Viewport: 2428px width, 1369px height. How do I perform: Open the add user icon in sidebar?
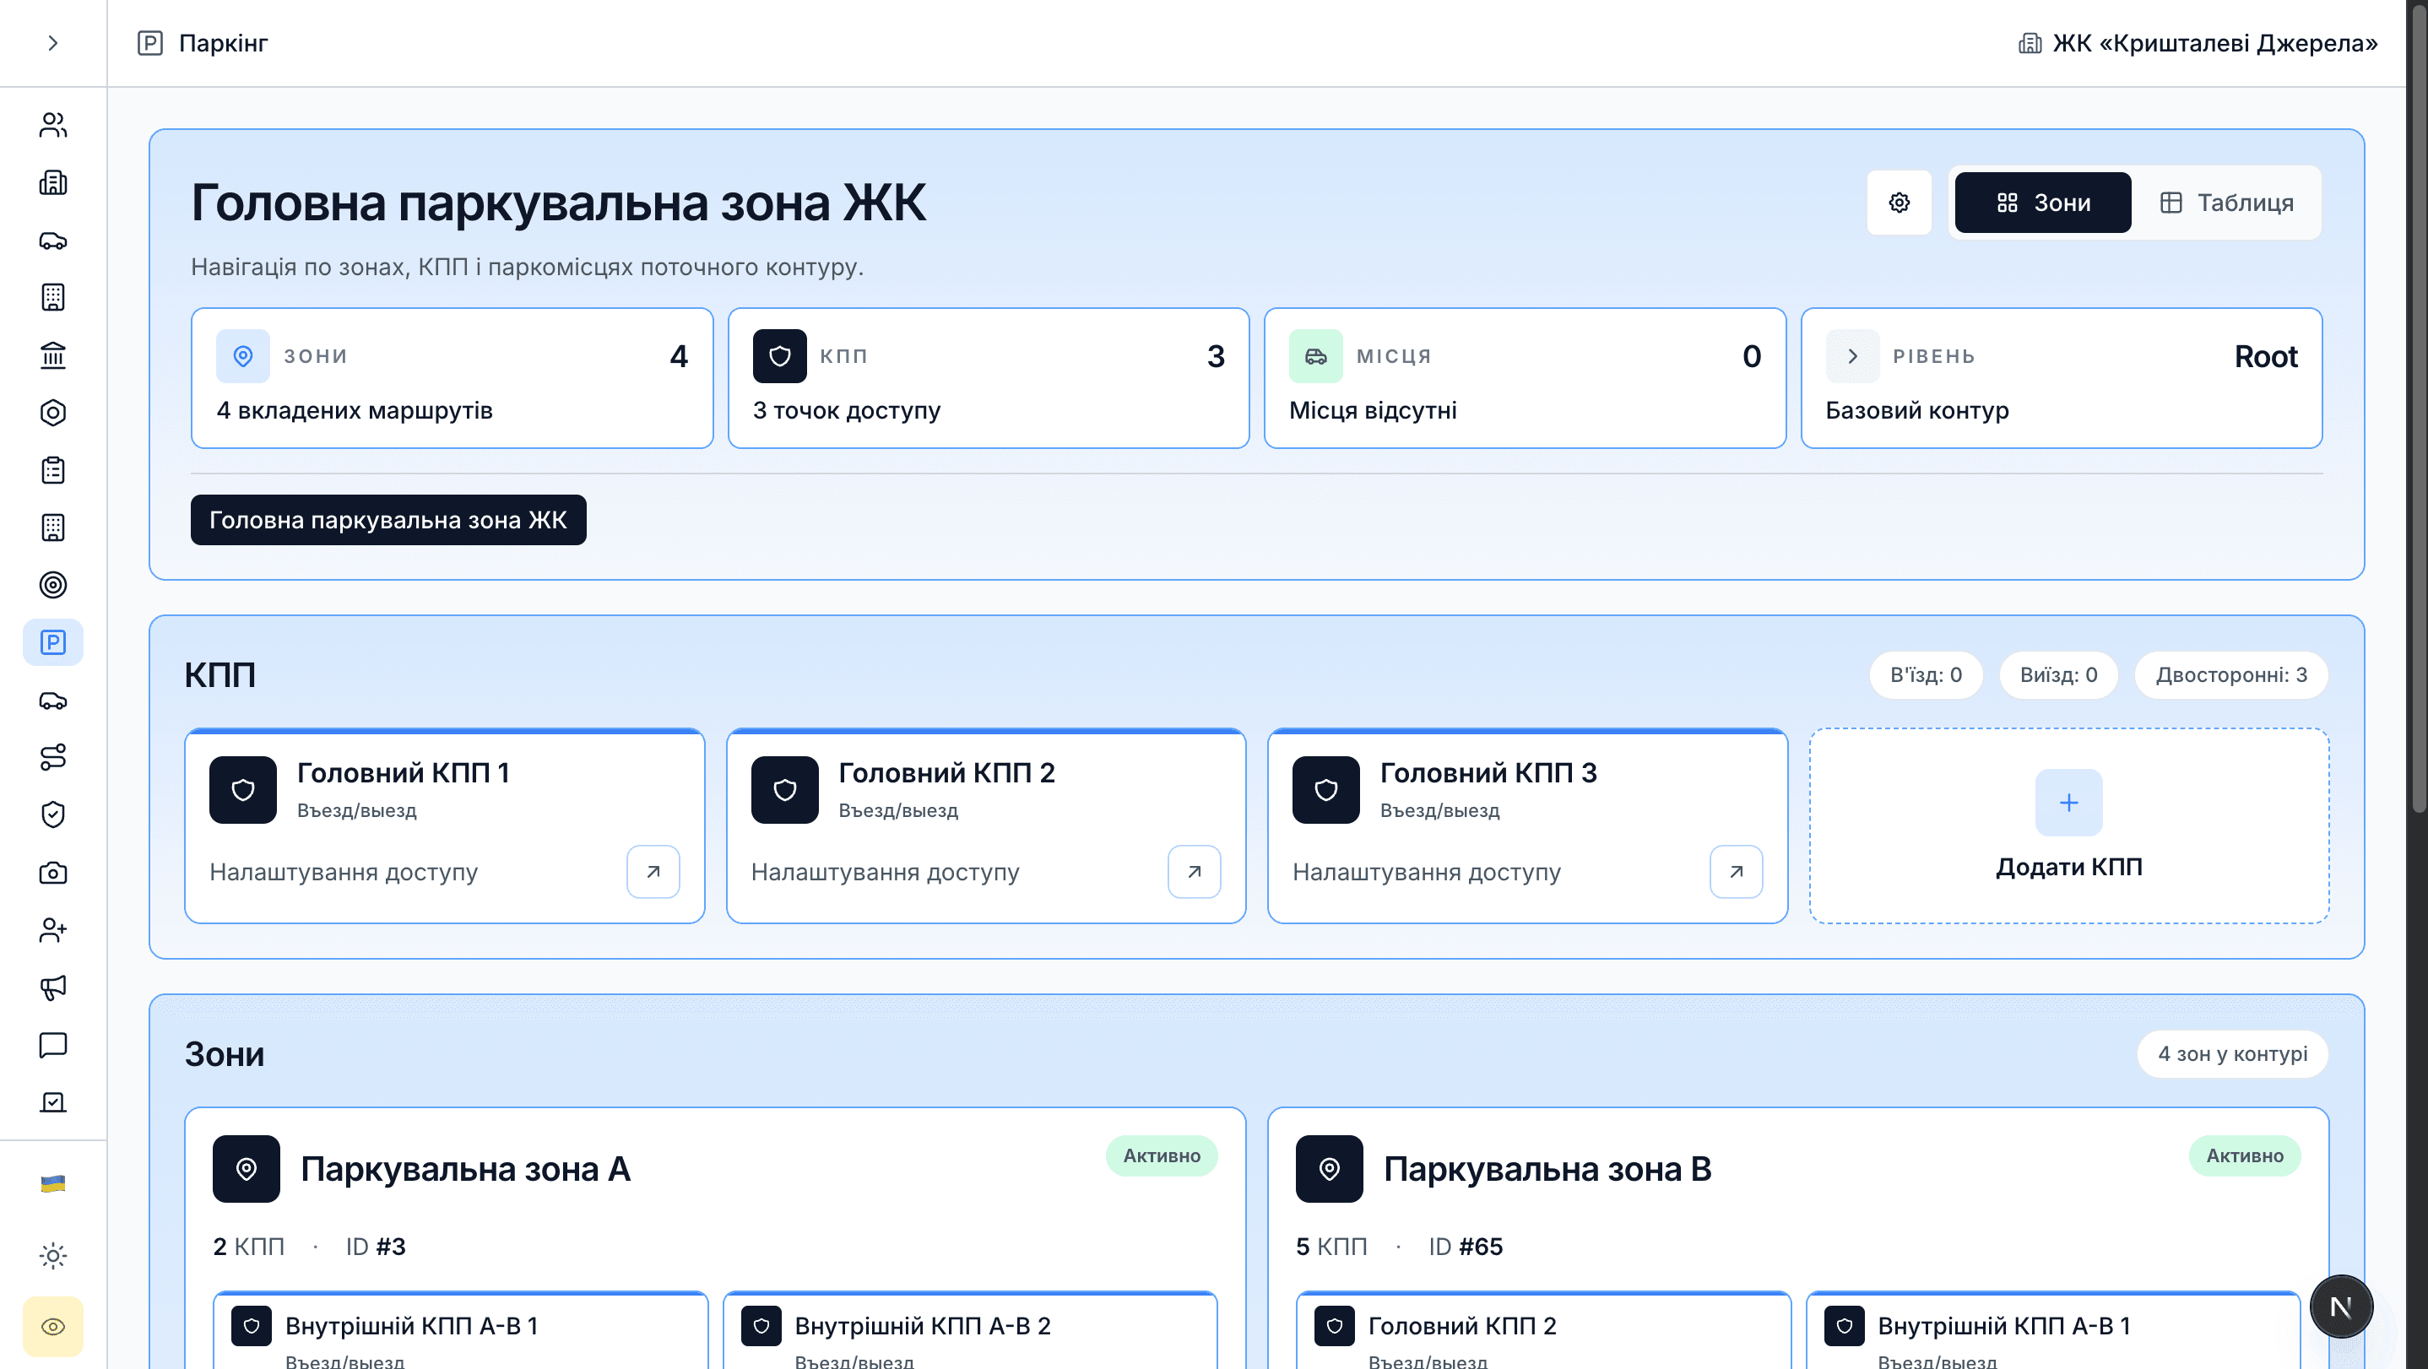pos(53,930)
